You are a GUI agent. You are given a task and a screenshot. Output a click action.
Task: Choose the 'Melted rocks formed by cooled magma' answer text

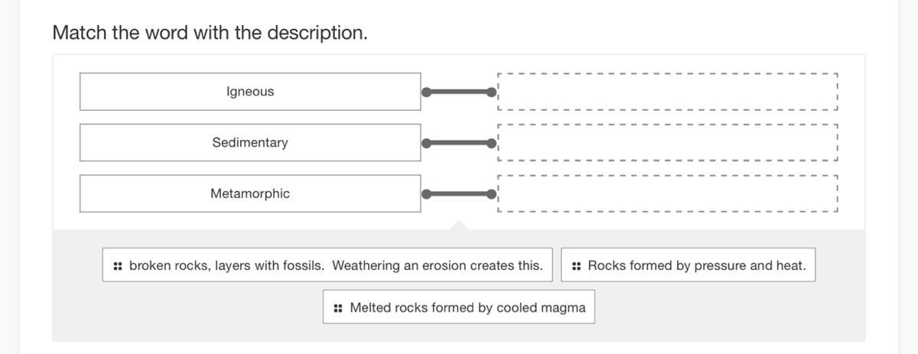click(467, 308)
